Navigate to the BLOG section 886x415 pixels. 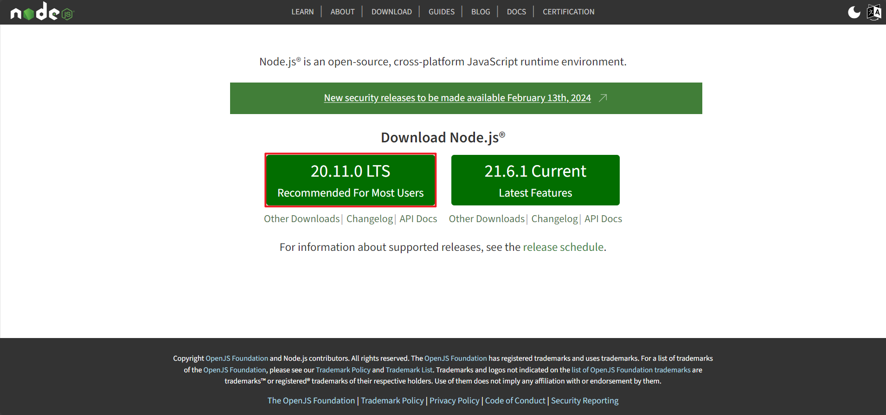pos(481,12)
